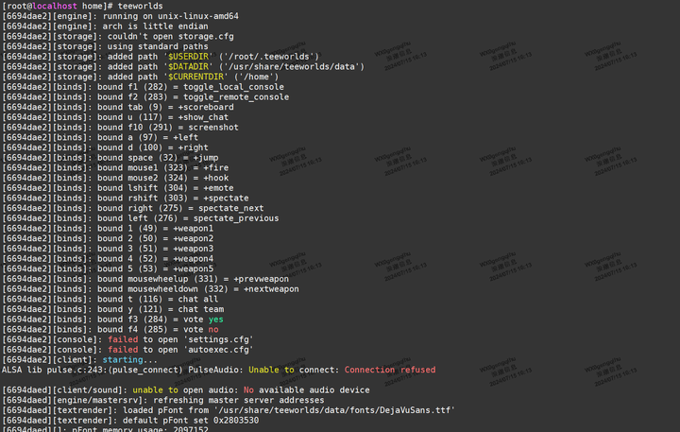The image size is (680, 432).
Task: Click the yellow '$USERDIR' text
Action: coord(188,57)
